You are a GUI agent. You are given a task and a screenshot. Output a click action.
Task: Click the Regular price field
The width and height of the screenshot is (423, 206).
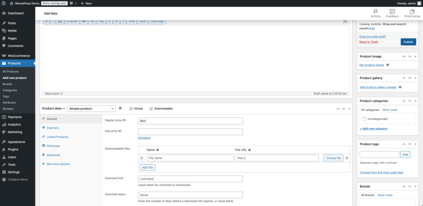click(190, 121)
